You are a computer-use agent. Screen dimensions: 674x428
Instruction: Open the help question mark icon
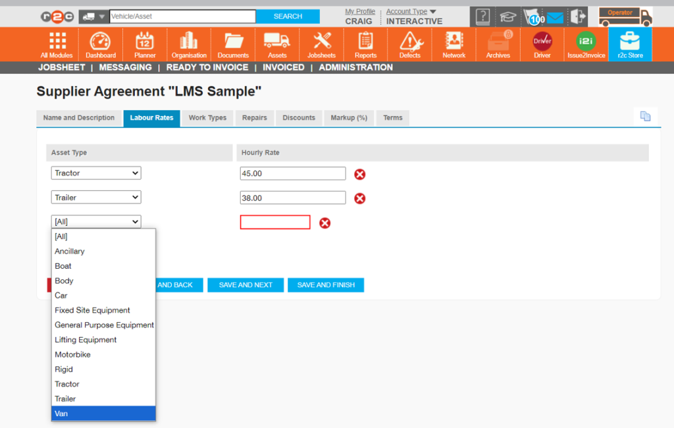pos(482,17)
